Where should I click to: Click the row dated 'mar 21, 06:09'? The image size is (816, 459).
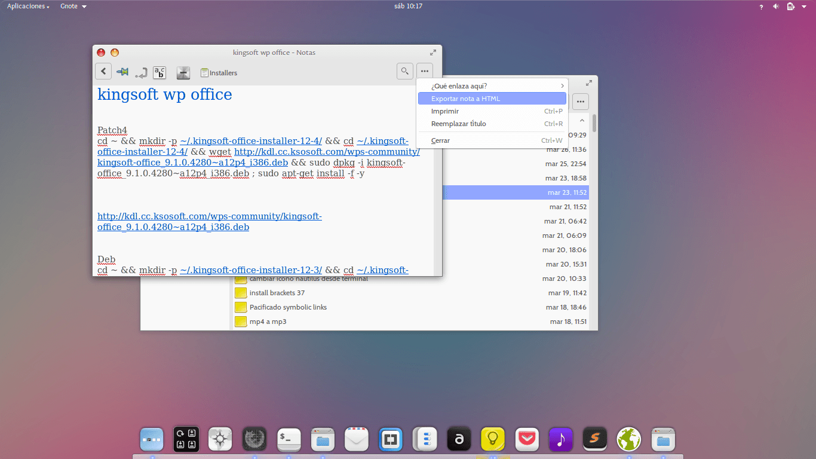click(515, 235)
